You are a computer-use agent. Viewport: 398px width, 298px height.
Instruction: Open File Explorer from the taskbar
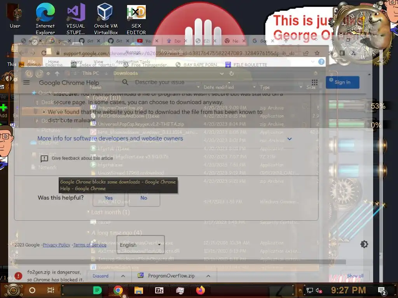point(139,290)
